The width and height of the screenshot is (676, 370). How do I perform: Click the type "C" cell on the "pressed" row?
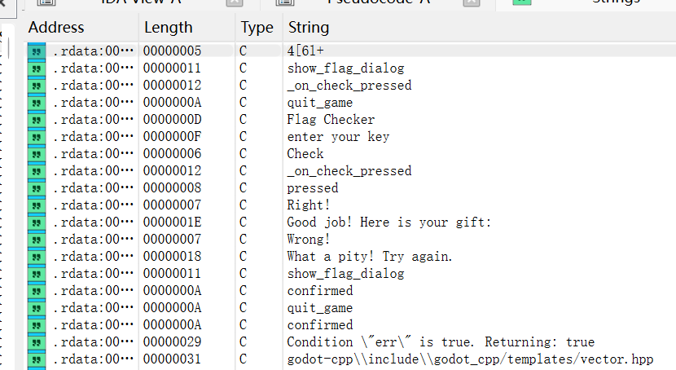(244, 188)
